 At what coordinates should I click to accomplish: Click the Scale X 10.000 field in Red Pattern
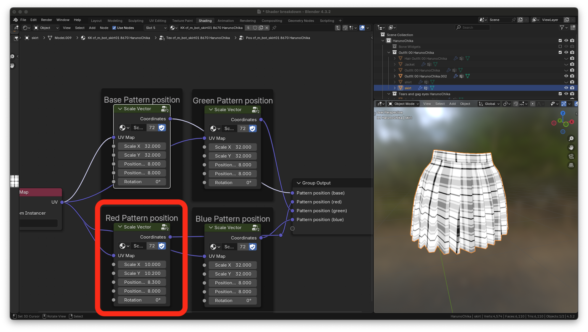142,265
